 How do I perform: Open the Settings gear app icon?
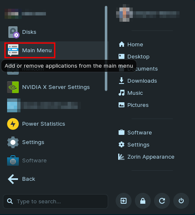click(13, 142)
